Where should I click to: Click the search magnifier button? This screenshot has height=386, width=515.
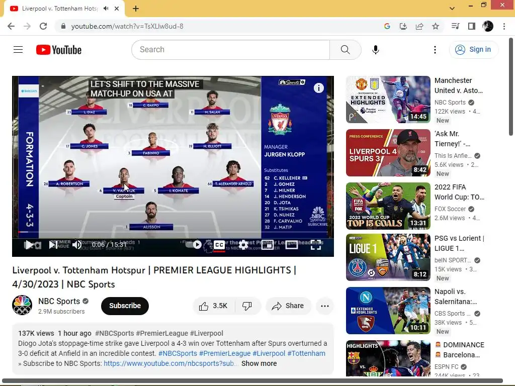(345, 50)
